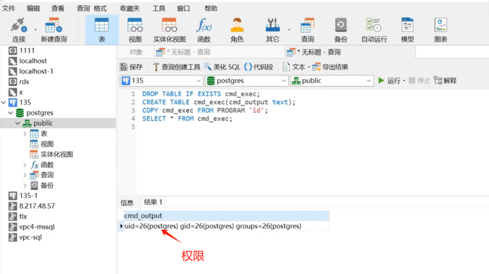Open 查询创建工具 query builder
This screenshot has width=489, height=274.
pyautogui.click(x=177, y=67)
